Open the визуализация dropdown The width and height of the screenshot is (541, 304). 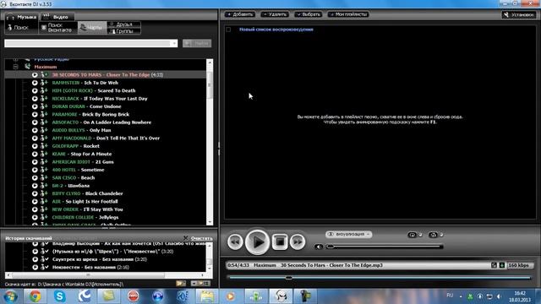348,235
